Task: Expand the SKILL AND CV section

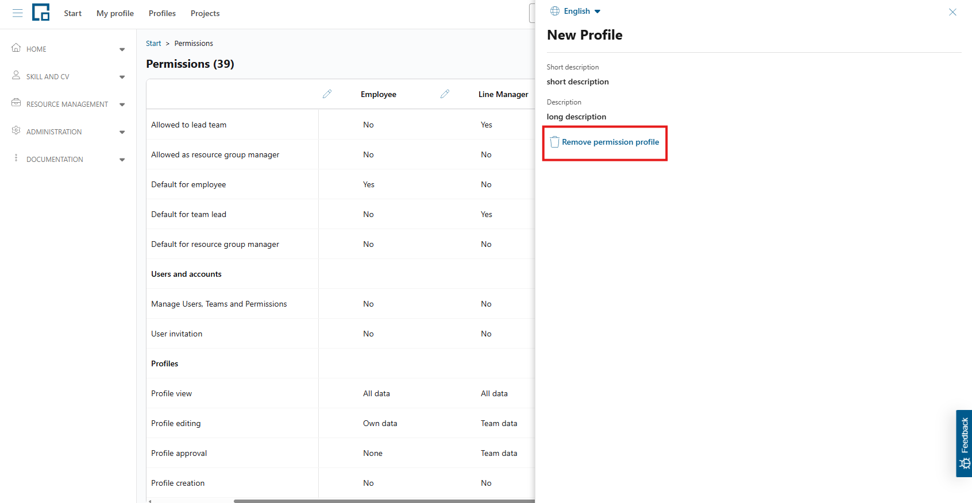Action: [122, 77]
